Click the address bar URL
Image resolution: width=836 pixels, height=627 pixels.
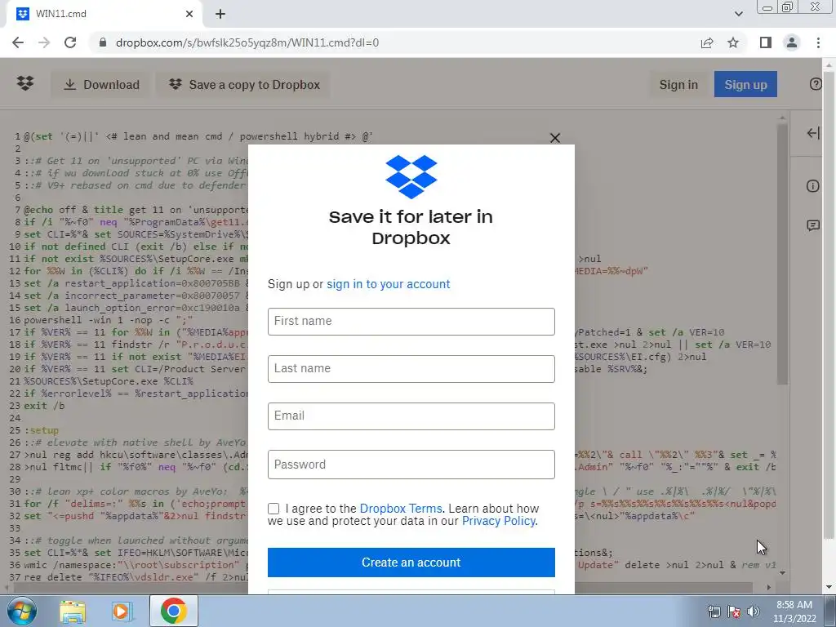pyautogui.click(x=247, y=42)
